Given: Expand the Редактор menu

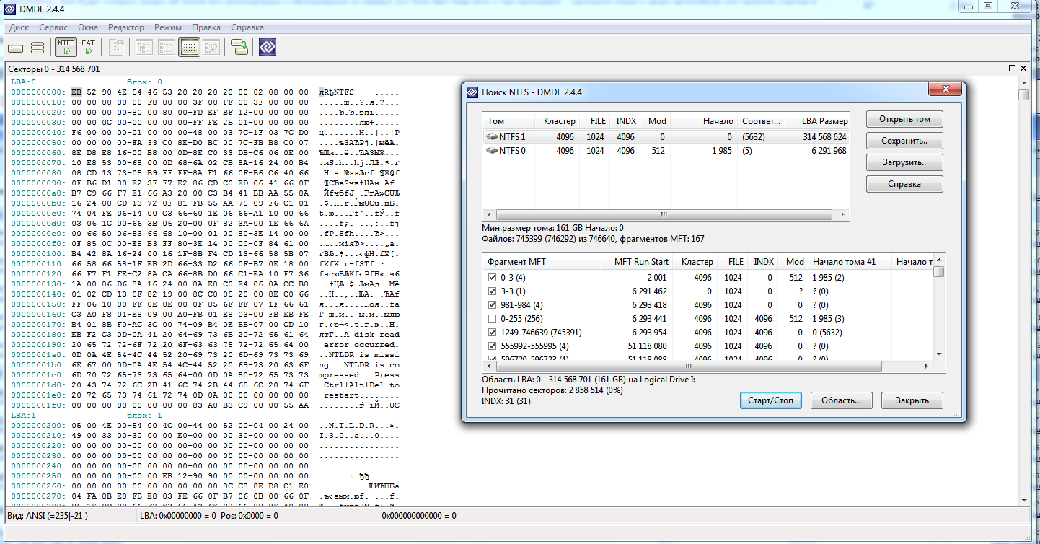Looking at the screenshot, I should click(125, 27).
